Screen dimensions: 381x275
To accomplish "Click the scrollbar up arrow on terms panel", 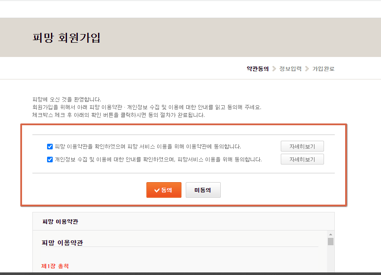I will tap(331, 234).
